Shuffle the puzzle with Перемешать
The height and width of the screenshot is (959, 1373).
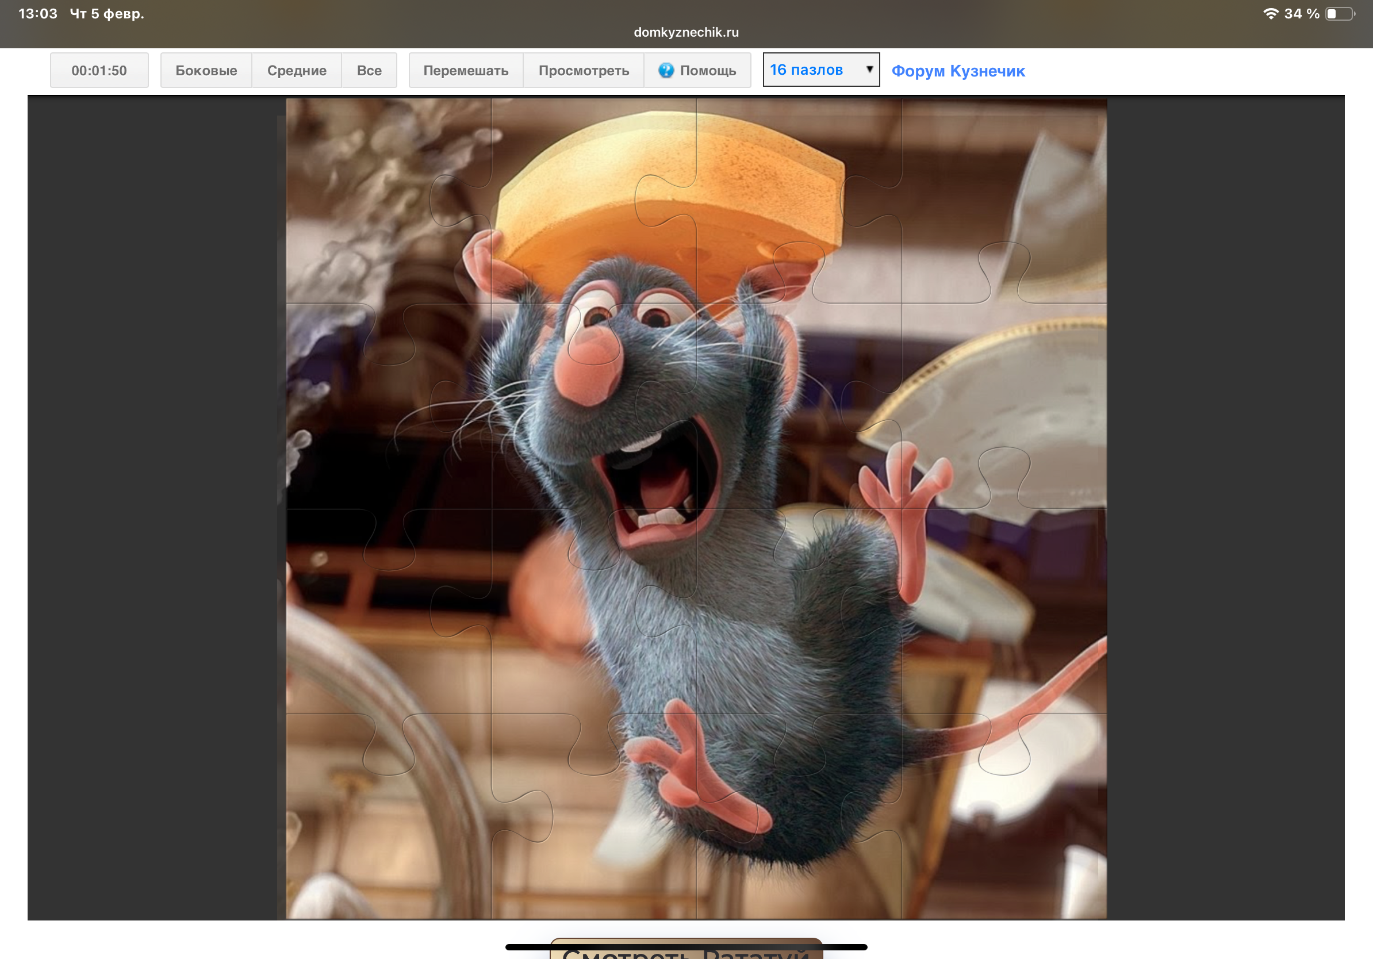point(465,71)
